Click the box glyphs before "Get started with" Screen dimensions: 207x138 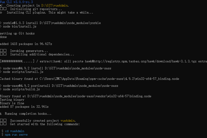[3, 124]
